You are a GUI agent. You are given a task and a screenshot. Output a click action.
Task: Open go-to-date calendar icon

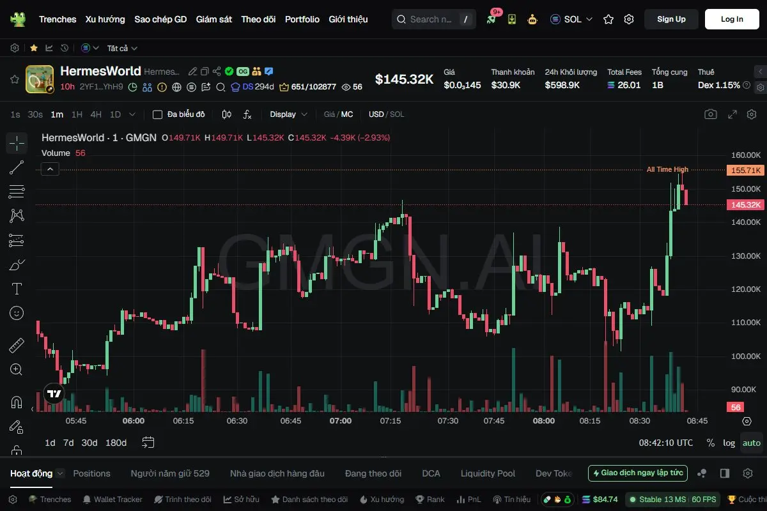click(x=149, y=442)
